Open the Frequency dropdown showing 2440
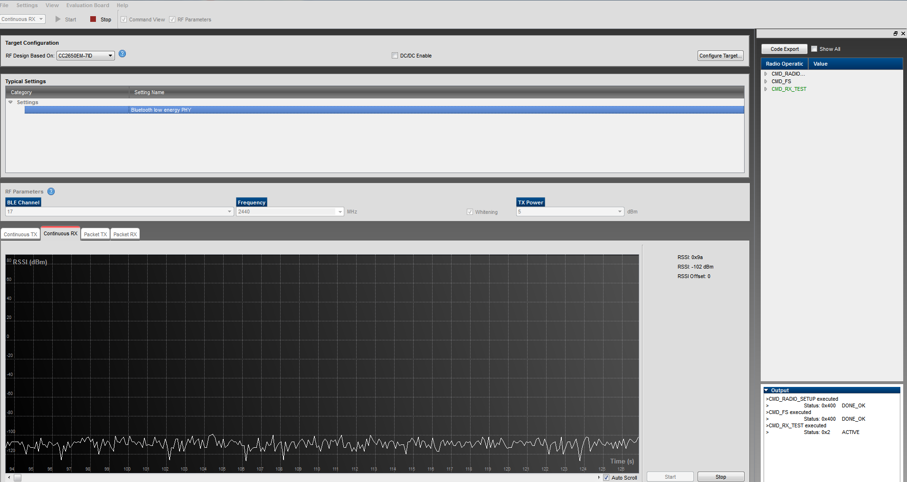The height and width of the screenshot is (482, 907). click(x=290, y=212)
